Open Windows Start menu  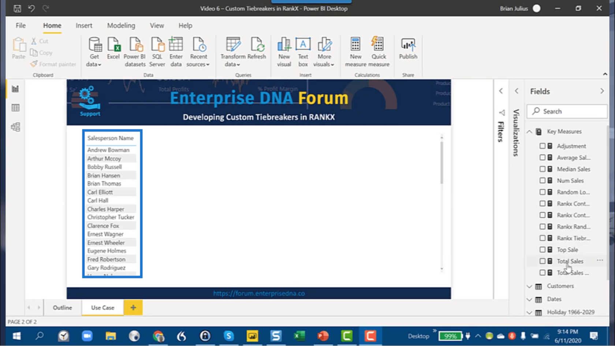(x=17, y=336)
